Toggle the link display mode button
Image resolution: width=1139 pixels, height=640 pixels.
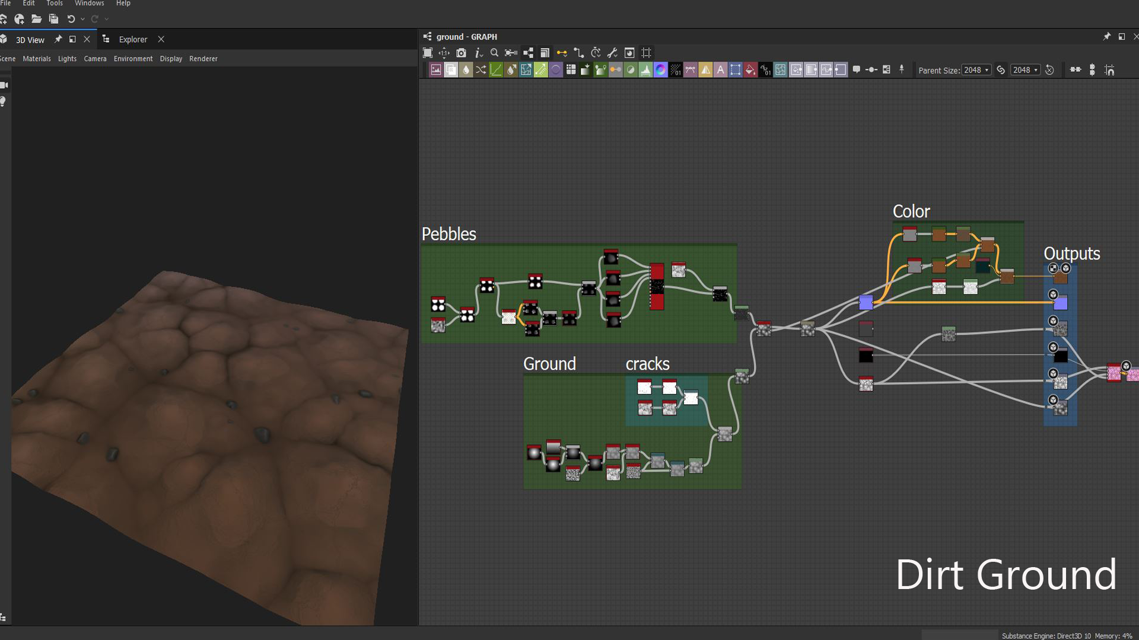click(561, 53)
